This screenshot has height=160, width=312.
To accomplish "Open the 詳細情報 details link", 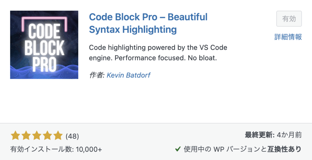I will [x=288, y=37].
